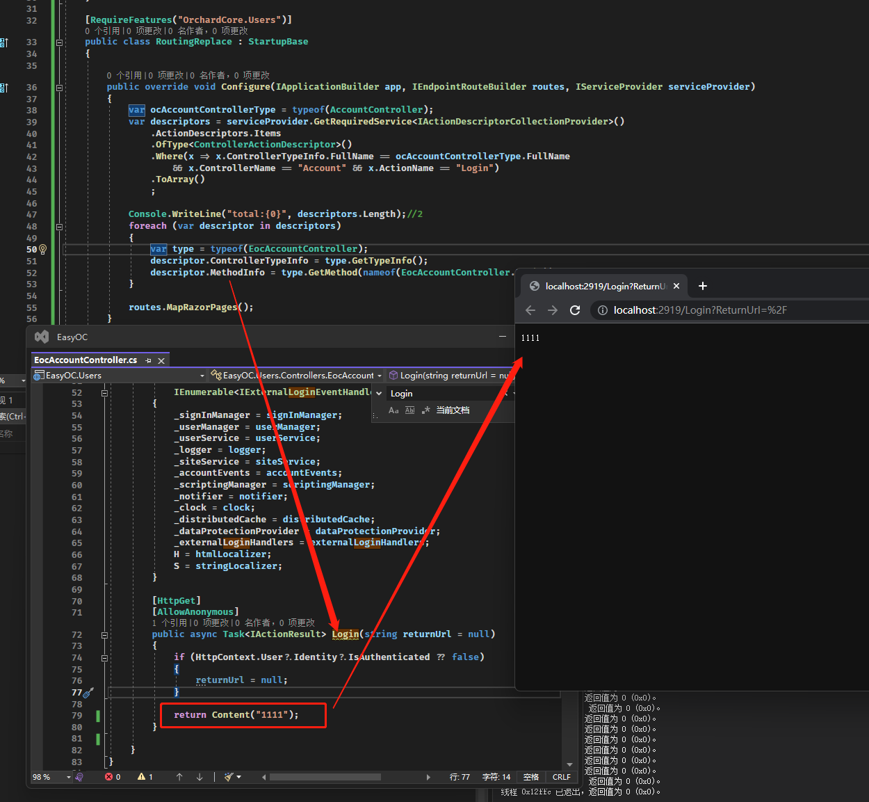Open the EasyOC.Users project dropdown
Screen dimensions: 869x802
(120, 376)
